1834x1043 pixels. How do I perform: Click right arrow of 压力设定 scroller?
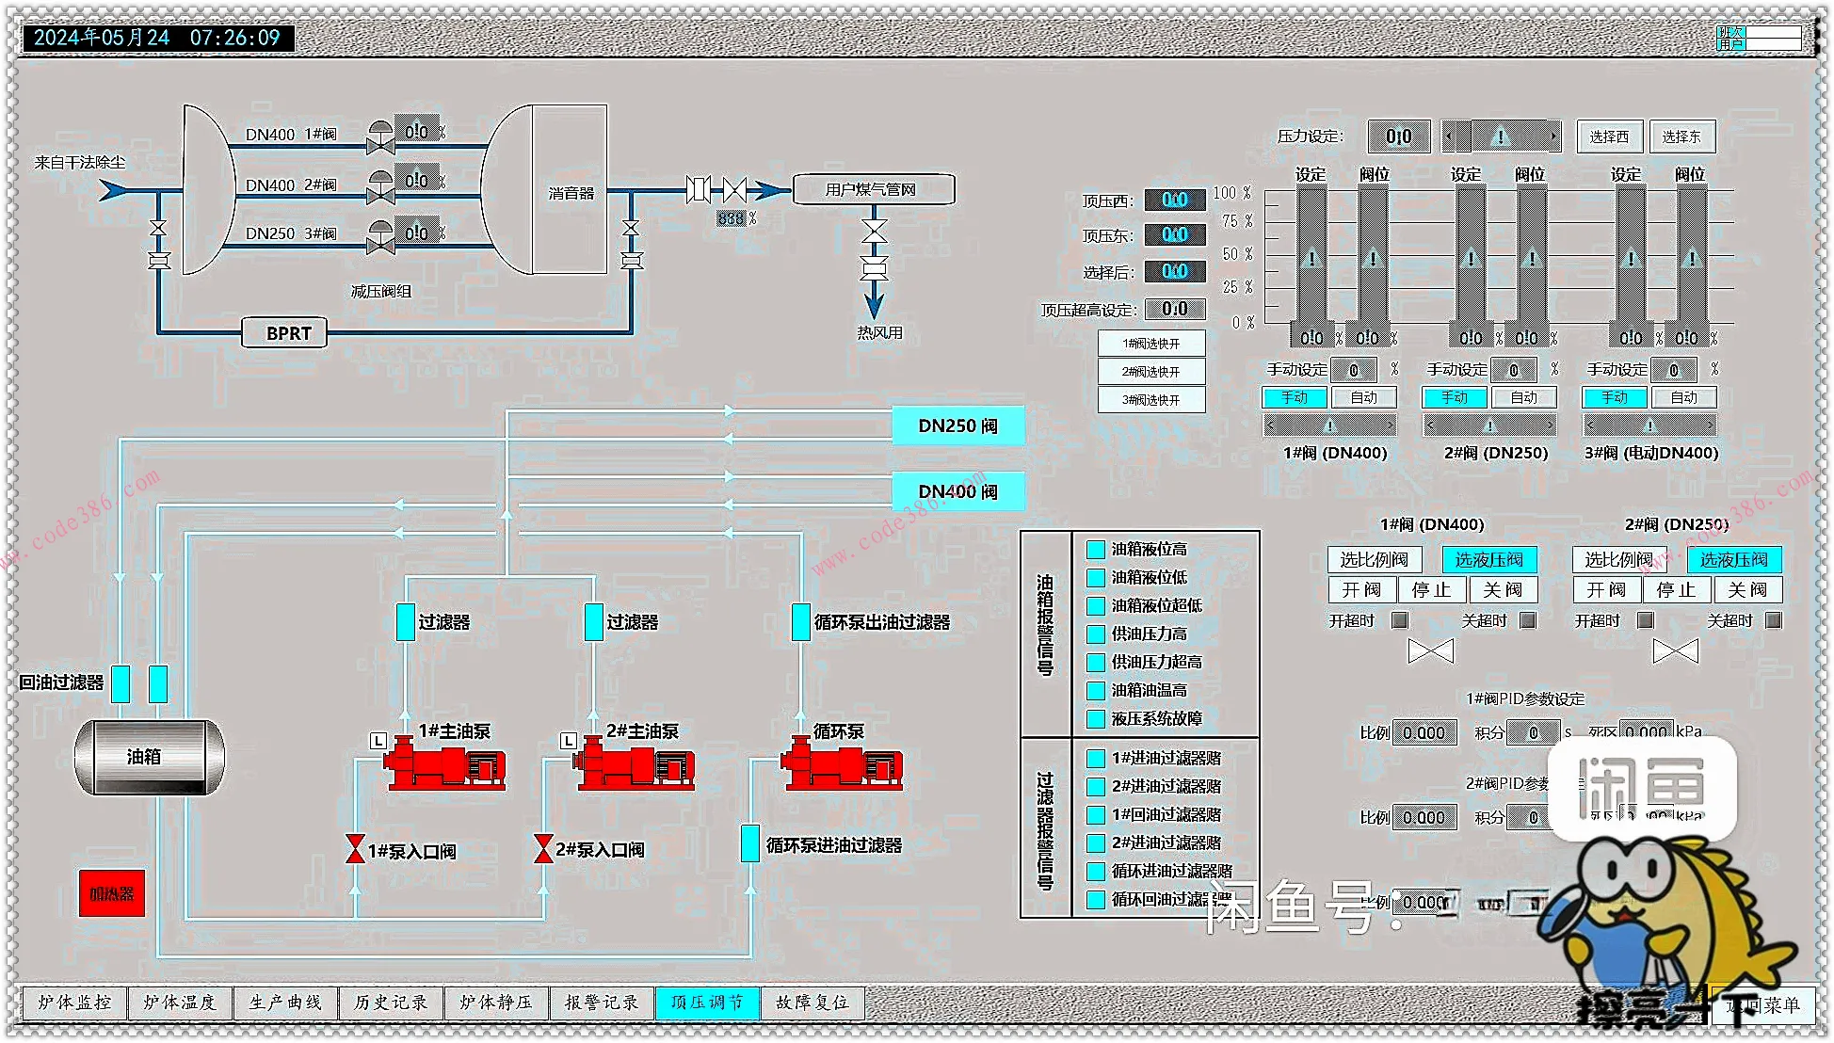pyautogui.click(x=1553, y=136)
